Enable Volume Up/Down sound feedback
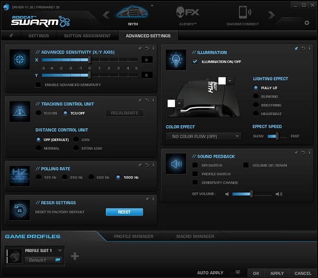Screen dimensions: 318x278 coord(246,165)
